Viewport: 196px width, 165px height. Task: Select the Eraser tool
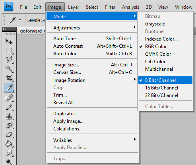click(x=9, y=135)
